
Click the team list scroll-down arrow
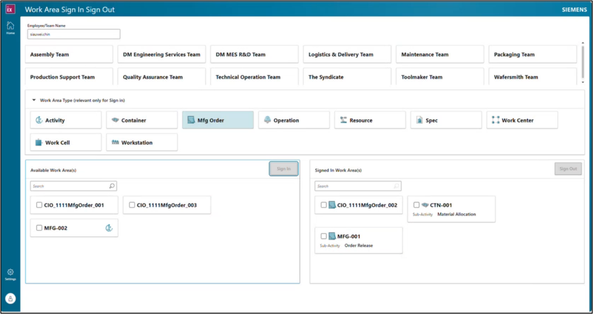coord(583,82)
